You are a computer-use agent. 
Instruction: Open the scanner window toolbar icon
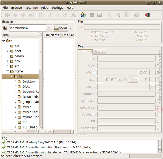pos(41,15)
